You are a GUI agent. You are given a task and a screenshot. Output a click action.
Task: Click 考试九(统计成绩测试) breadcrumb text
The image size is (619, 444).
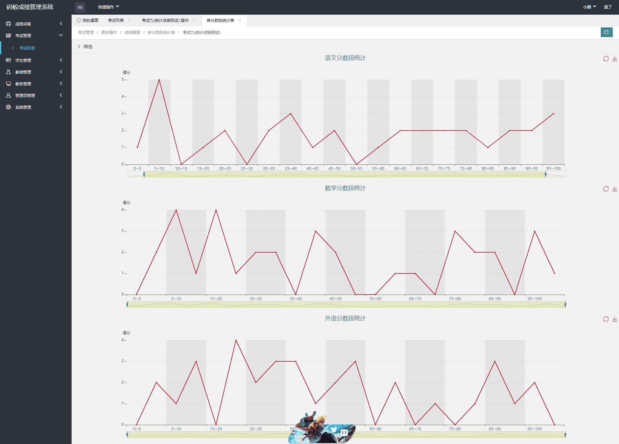[201, 32]
